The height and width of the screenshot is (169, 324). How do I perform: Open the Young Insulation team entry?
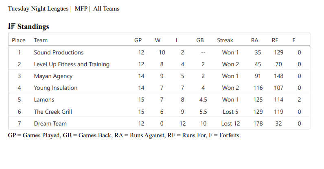pos(55,88)
